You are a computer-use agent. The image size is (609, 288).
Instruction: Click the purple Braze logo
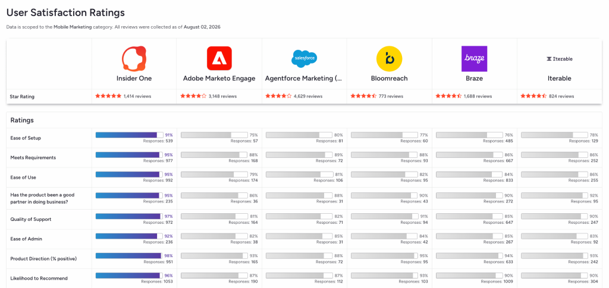[474, 59]
